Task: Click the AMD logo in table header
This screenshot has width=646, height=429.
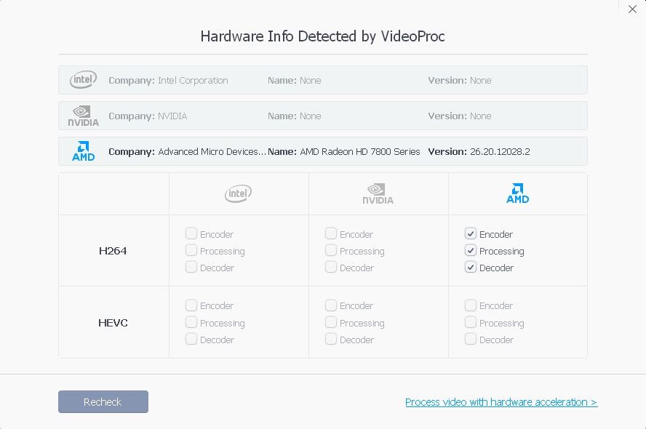Action: (x=517, y=193)
